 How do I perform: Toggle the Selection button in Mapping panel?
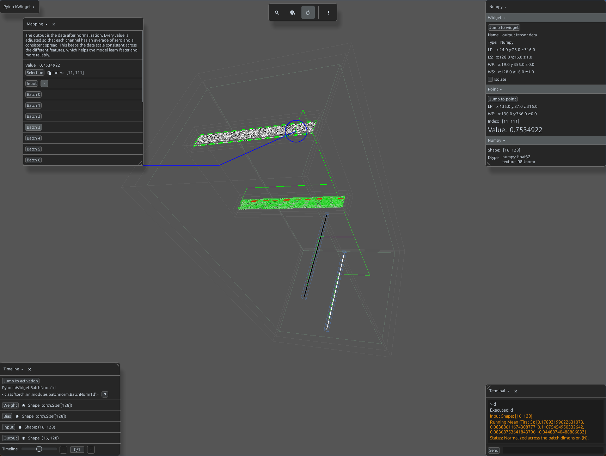(35, 73)
